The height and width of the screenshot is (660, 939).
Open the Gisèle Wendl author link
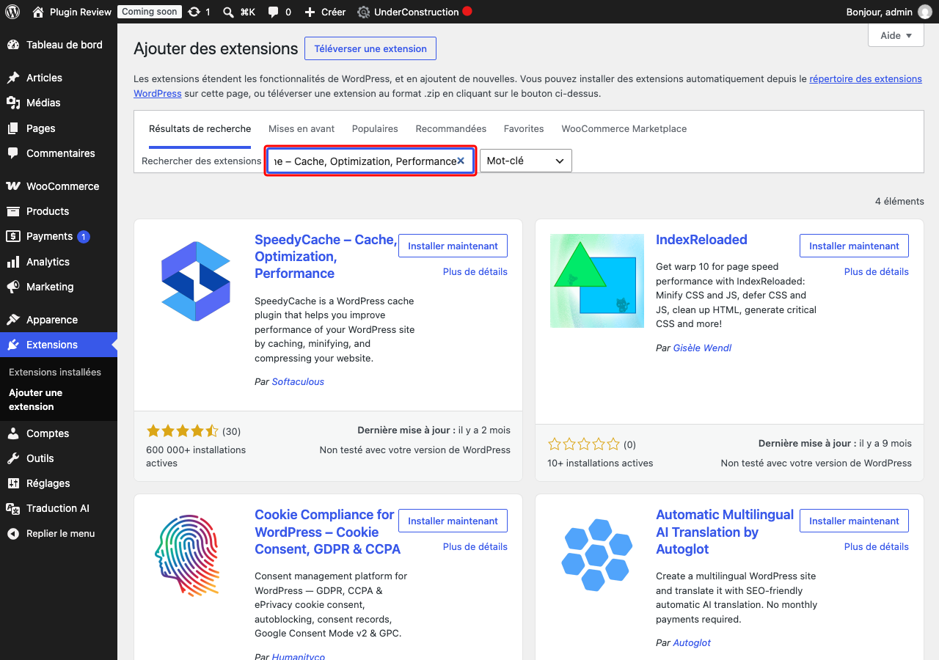pyautogui.click(x=702, y=348)
